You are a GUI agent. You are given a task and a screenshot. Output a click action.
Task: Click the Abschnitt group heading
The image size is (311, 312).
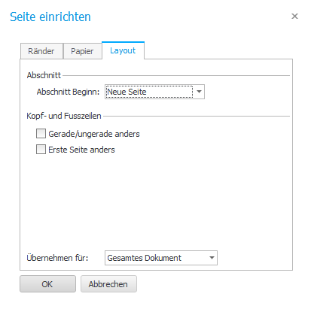point(44,75)
